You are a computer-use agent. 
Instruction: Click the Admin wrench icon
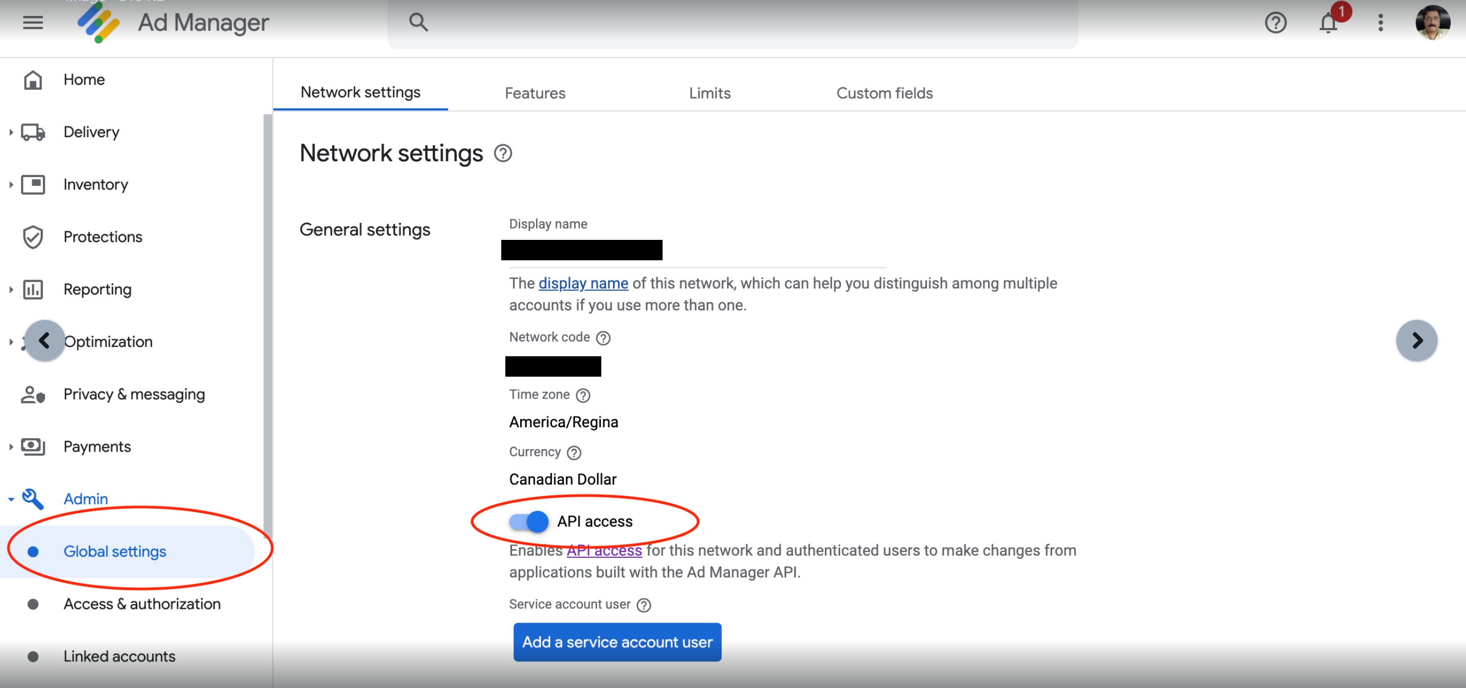pyautogui.click(x=33, y=499)
